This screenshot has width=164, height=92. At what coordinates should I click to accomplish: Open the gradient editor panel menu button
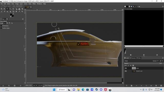163,6
